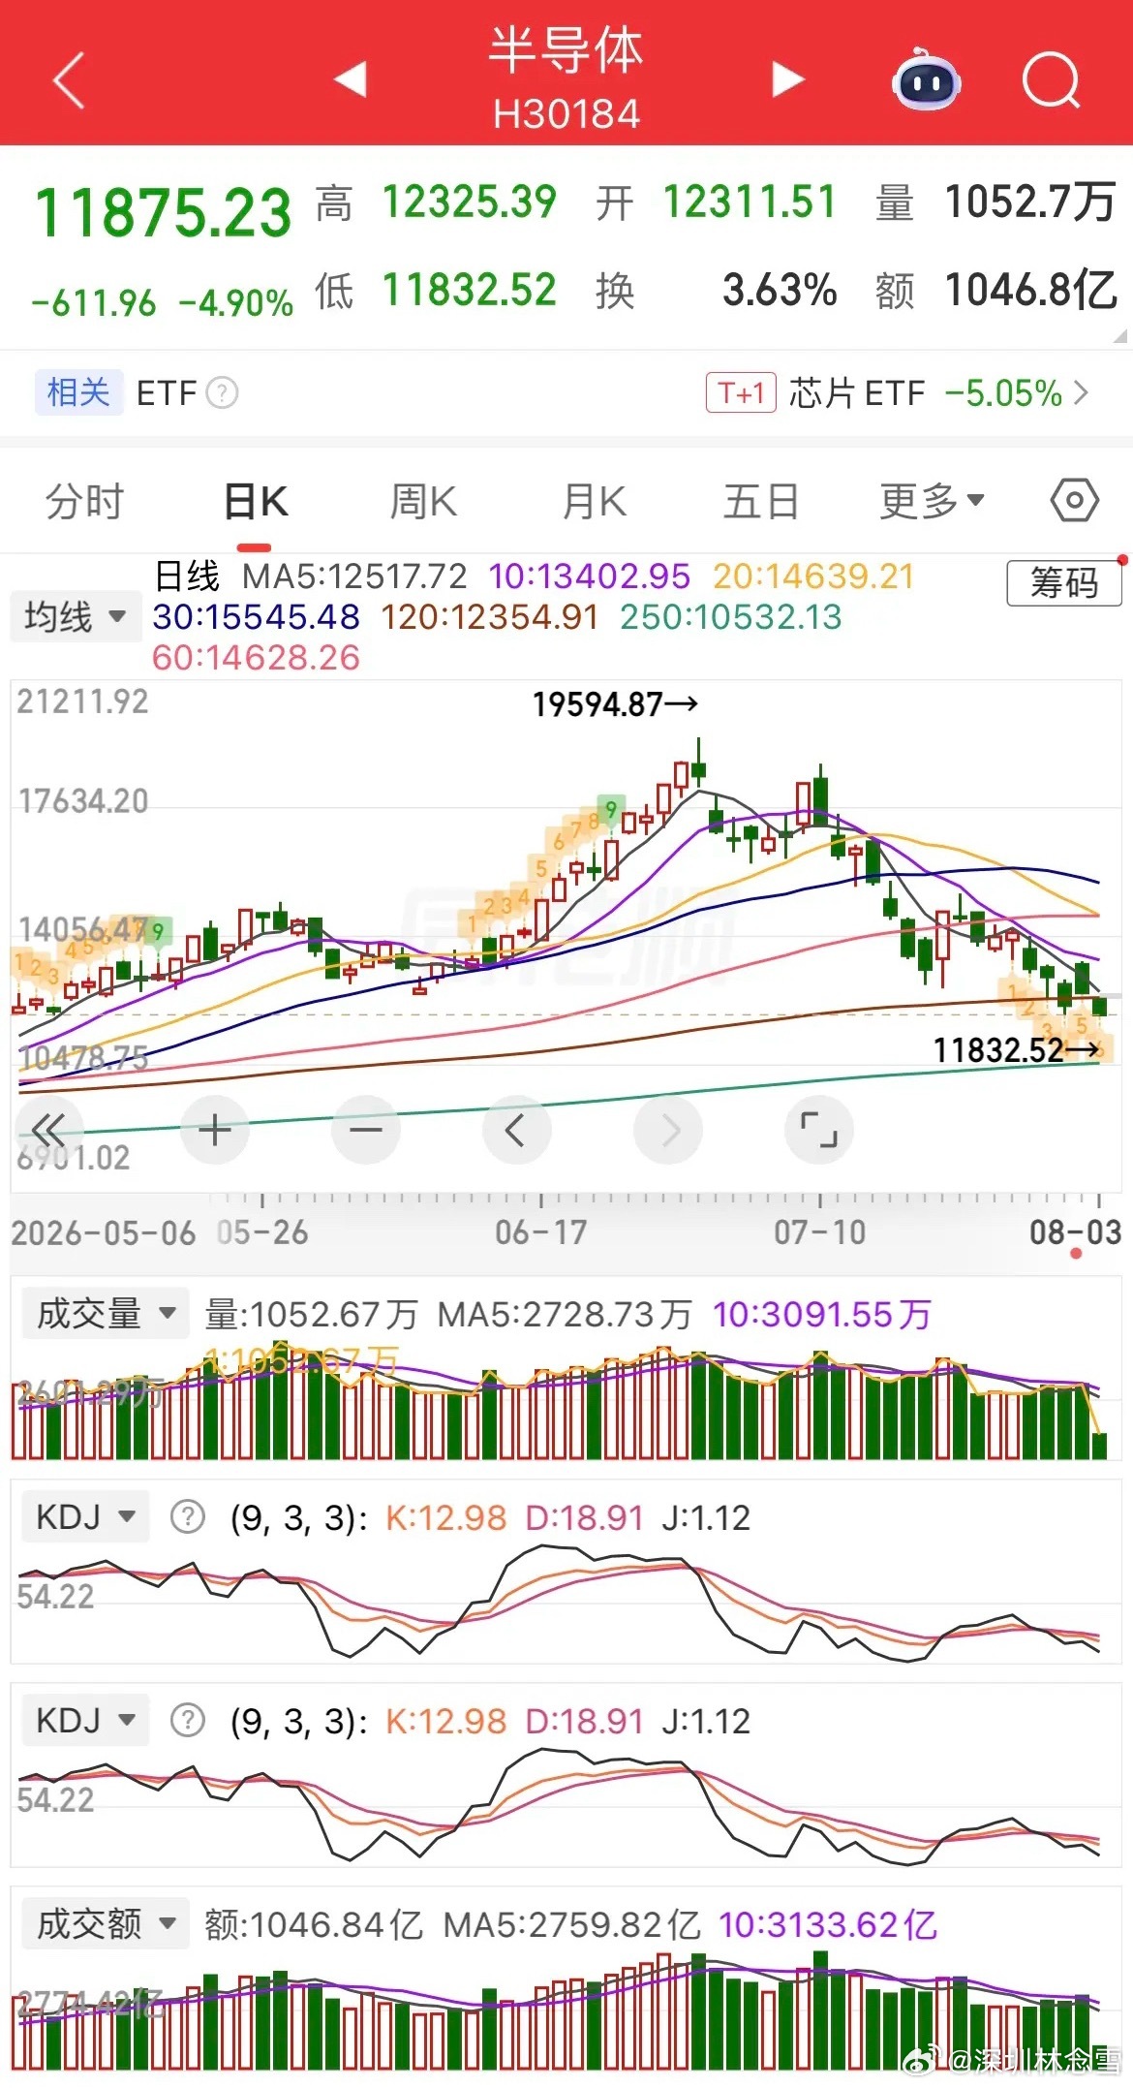Switch to 月K tab
Viewport: 1133px width, 2088px height.
click(x=595, y=502)
